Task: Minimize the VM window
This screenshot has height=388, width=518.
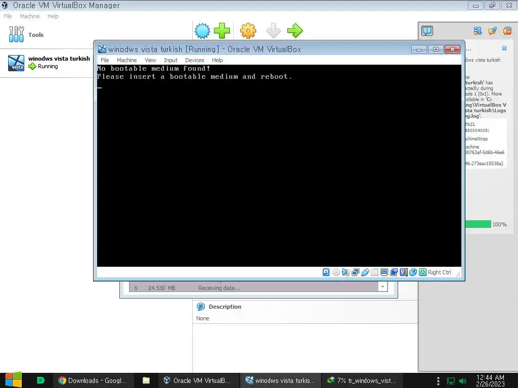Action: [x=419, y=49]
